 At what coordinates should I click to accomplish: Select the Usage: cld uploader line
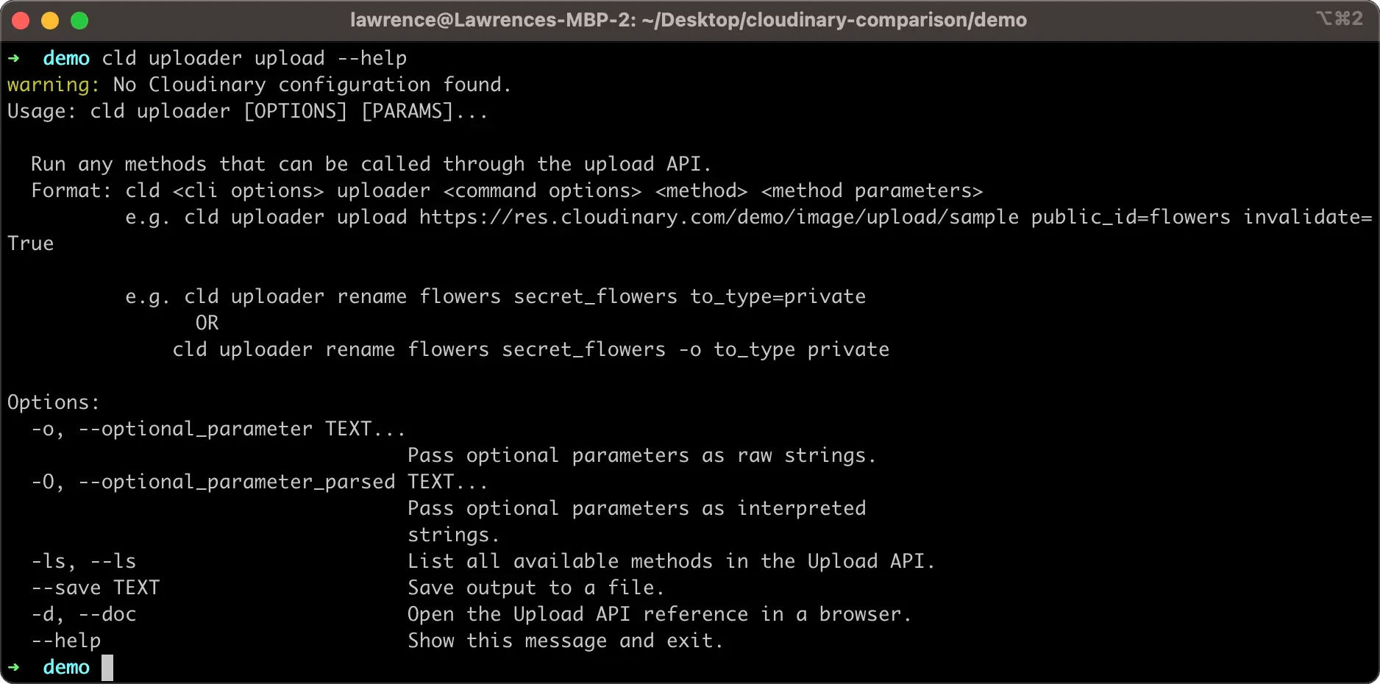click(x=246, y=111)
